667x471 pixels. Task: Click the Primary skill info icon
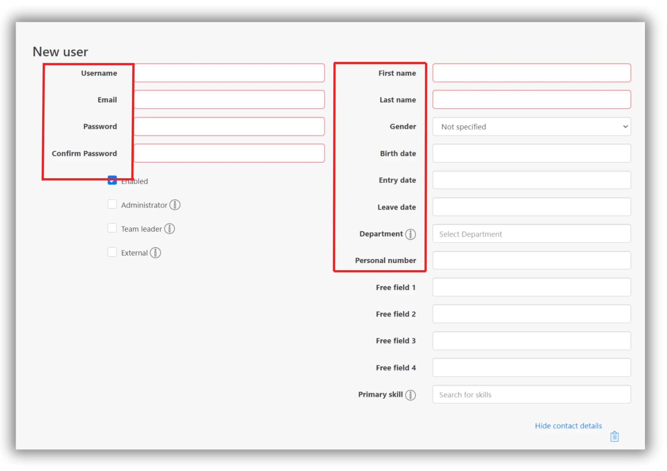click(x=410, y=395)
